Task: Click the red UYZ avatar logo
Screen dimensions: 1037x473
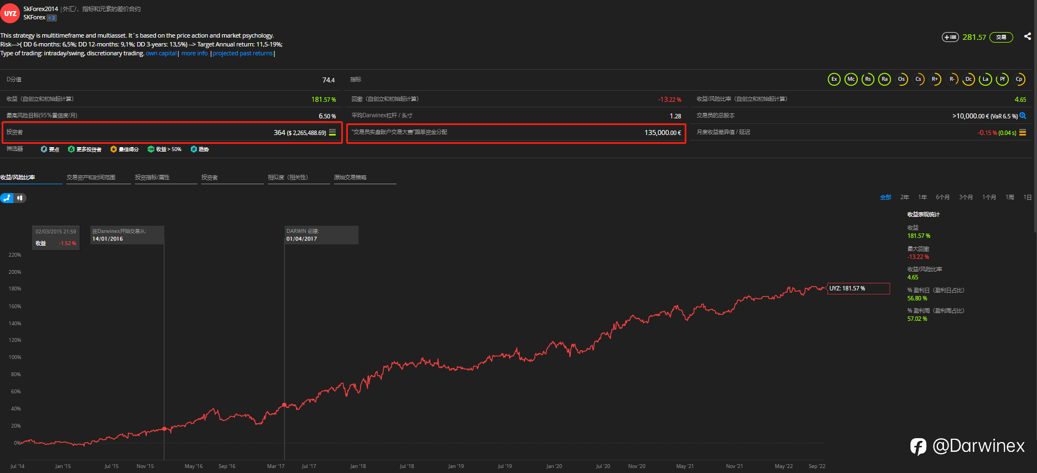Action: (10, 13)
